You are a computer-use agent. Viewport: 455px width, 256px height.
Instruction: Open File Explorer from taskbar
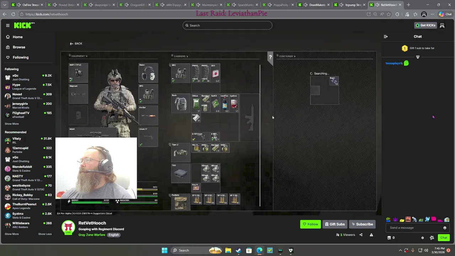(x=228, y=250)
